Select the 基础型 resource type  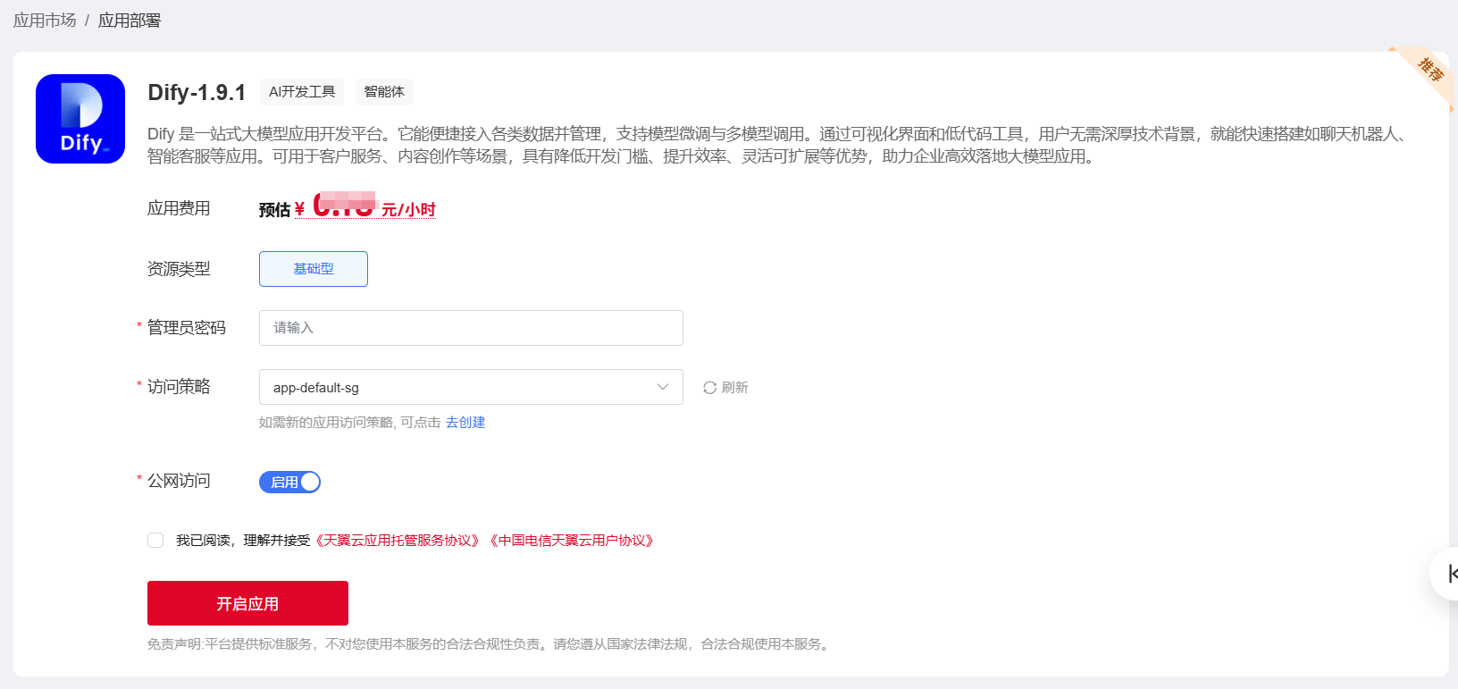click(314, 269)
